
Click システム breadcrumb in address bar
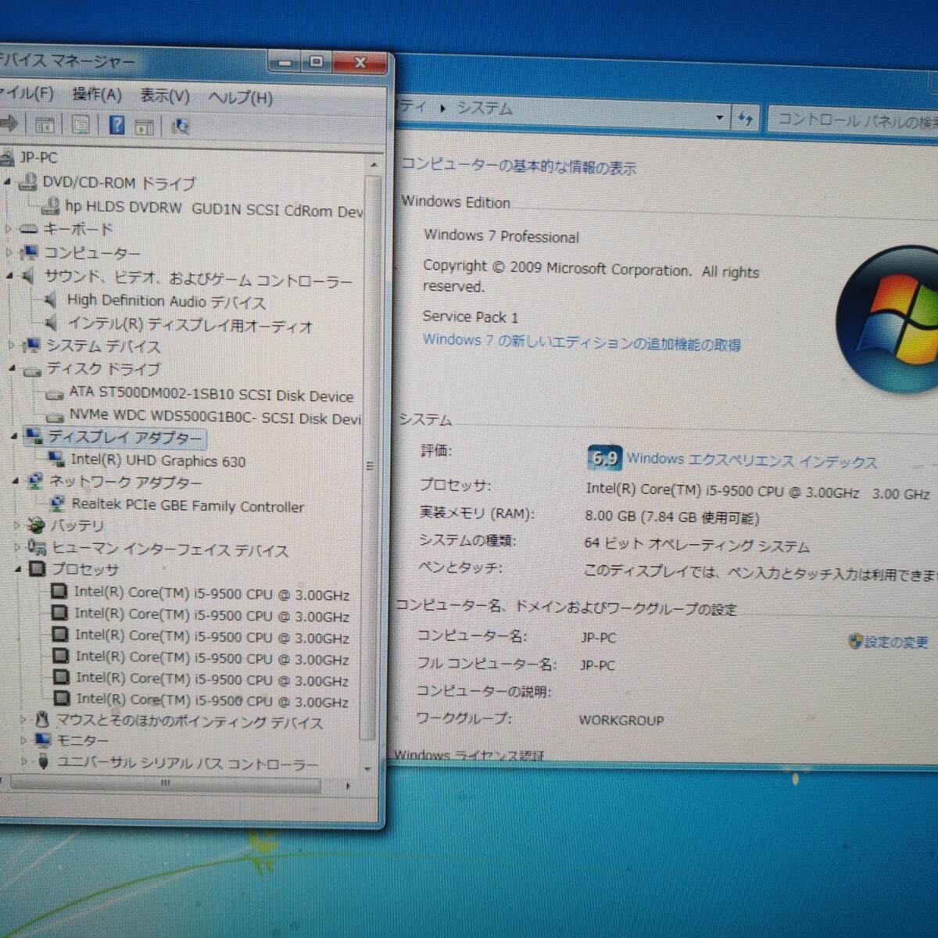485,109
